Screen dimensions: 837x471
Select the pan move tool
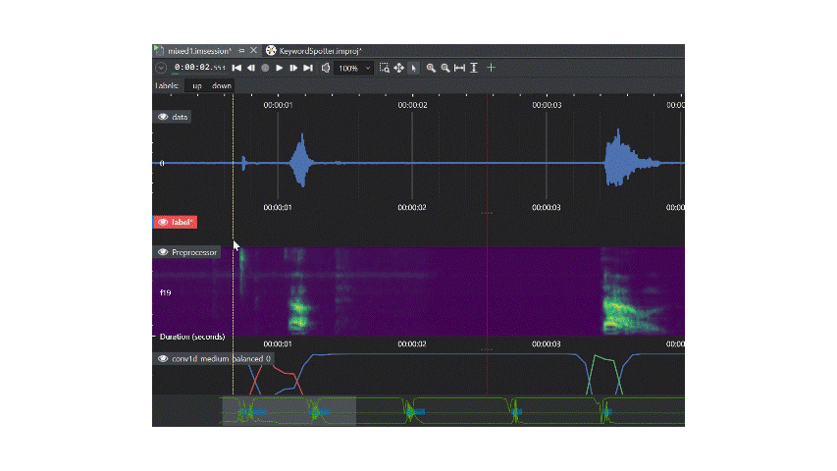pyautogui.click(x=398, y=68)
